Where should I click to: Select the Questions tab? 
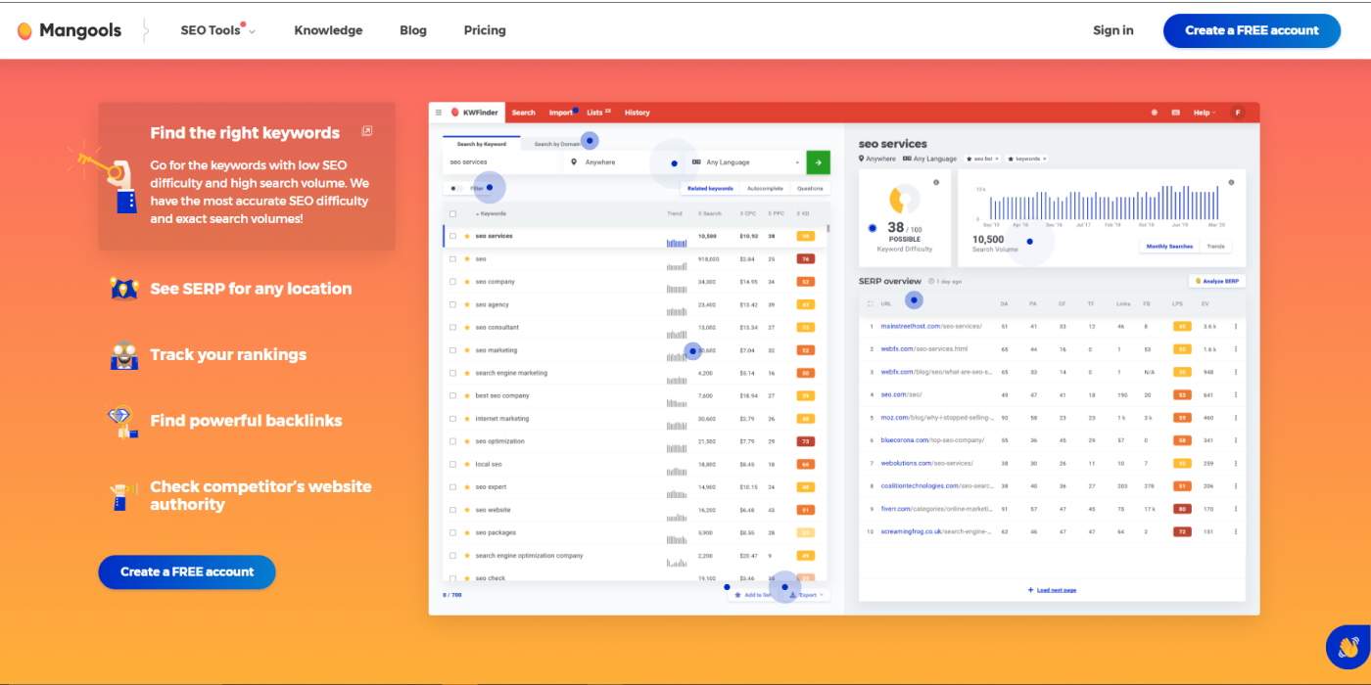pyautogui.click(x=810, y=188)
